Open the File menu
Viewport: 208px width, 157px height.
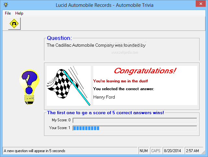pyautogui.click(x=8, y=13)
